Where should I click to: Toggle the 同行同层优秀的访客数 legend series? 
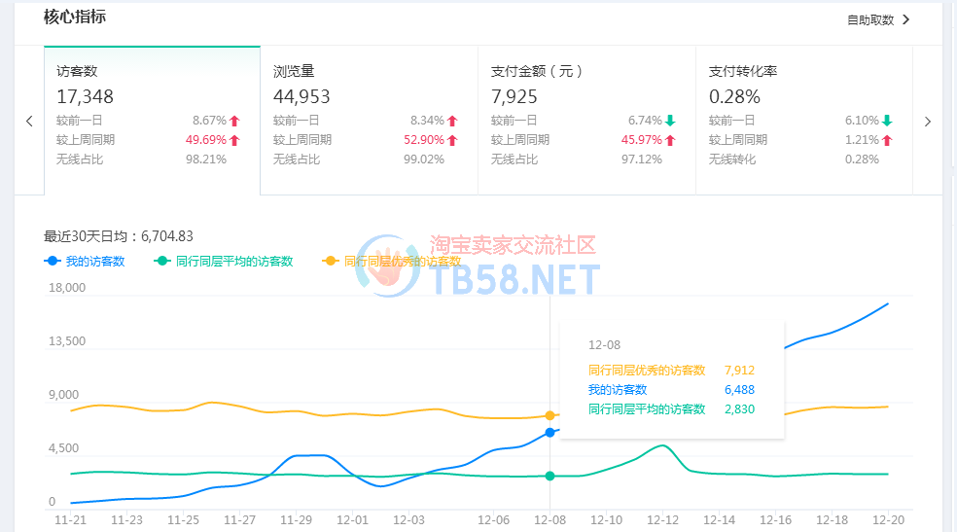click(x=392, y=261)
